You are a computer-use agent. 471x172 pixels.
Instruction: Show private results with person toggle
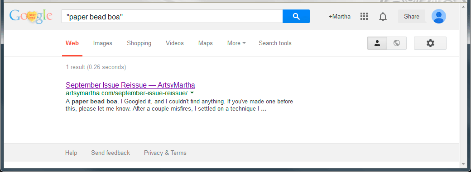[x=377, y=43]
